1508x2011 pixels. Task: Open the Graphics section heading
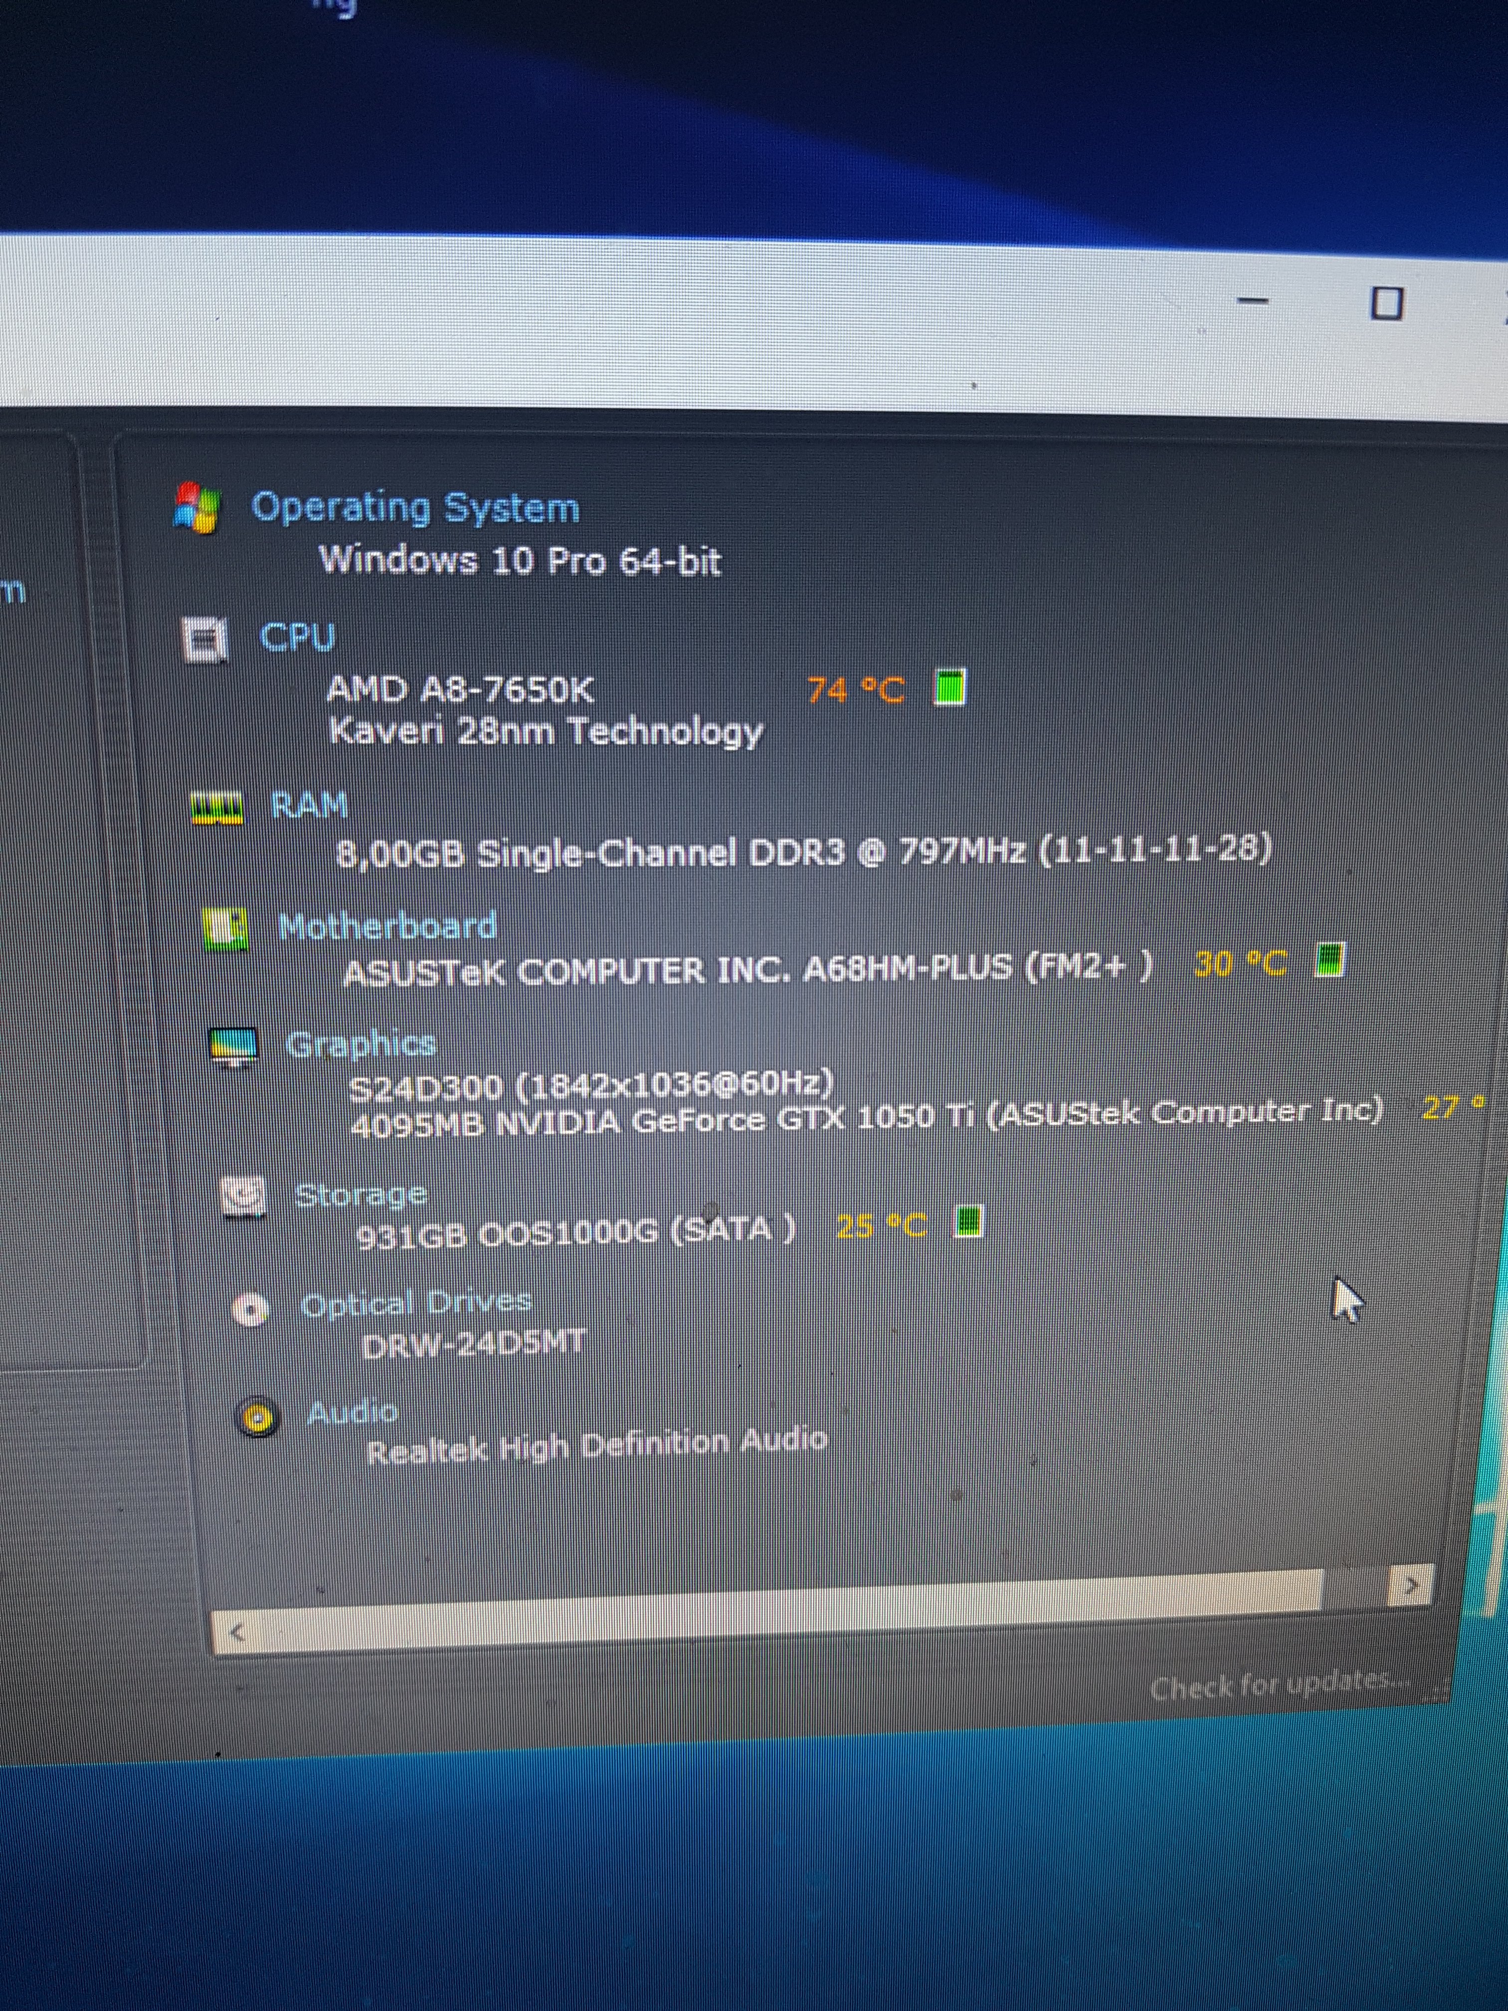(361, 1044)
